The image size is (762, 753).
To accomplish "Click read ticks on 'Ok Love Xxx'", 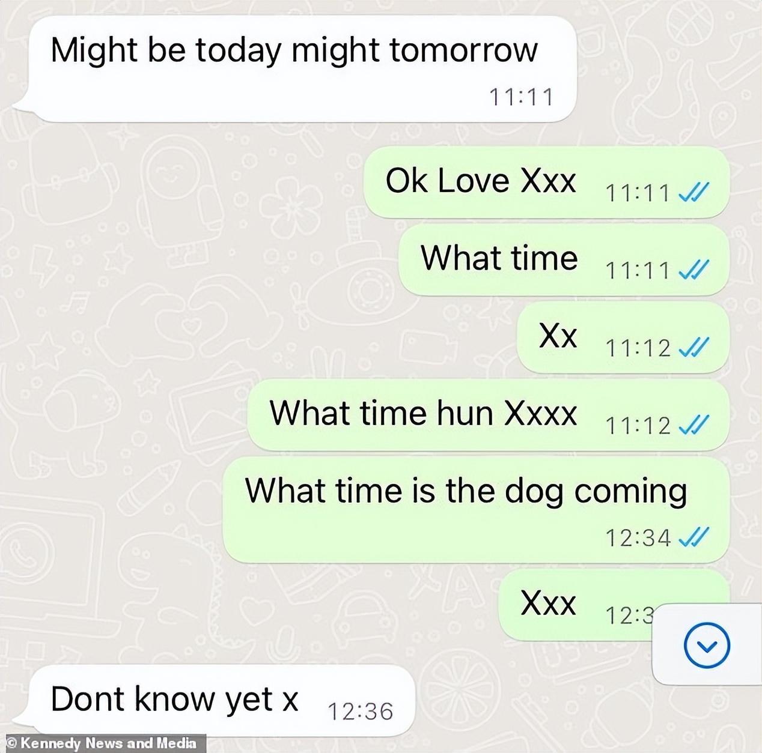I will pyautogui.click(x=693, y=192).
